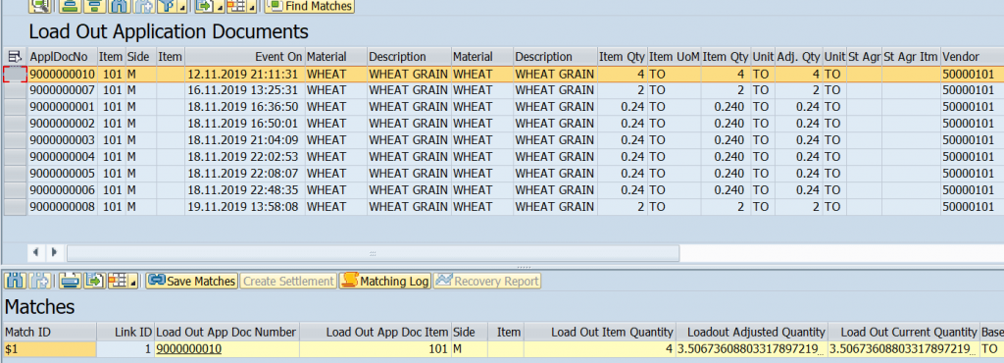Click the horizontal scrollbar right arrow
This screenshot has height=363, width=1004.
click(55, 253)
